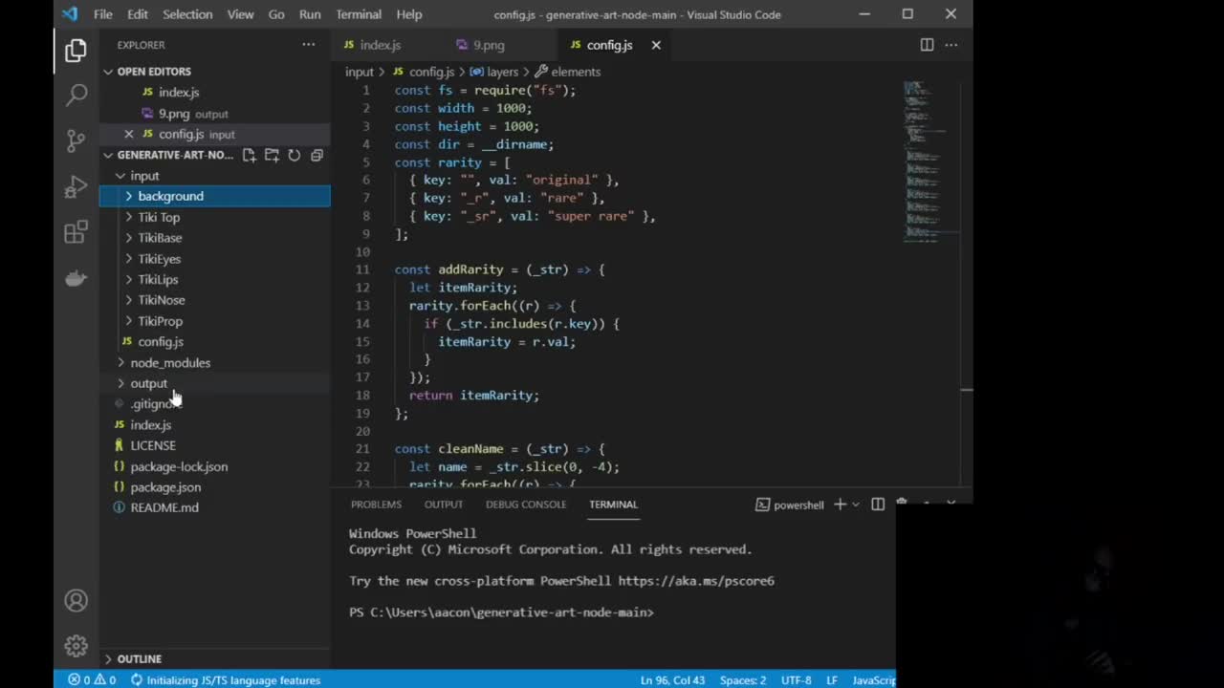Open the Run and Debug view
This screenshot has width=1224, height=688.
76,186
